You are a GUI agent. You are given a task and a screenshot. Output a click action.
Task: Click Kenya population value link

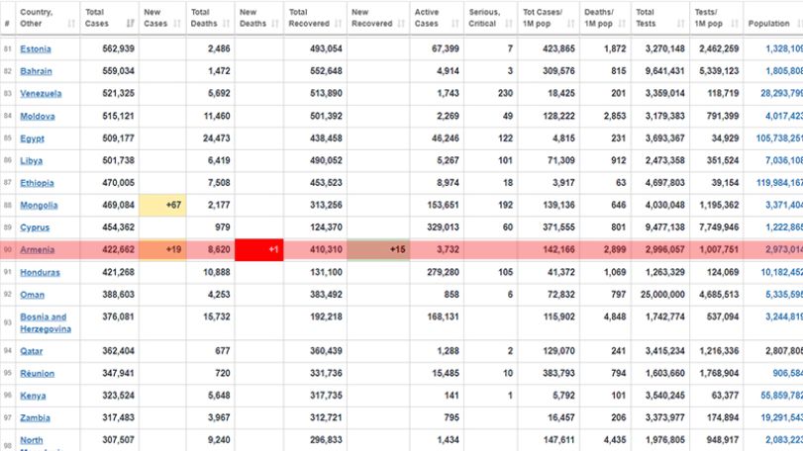[x=781, y=396]
